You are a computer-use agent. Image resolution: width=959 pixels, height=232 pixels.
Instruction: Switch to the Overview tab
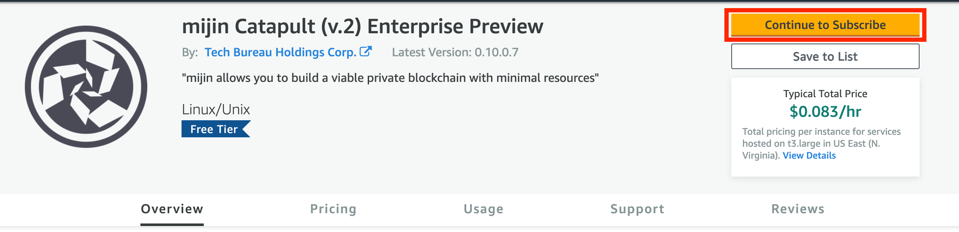[x=172, y=209]
